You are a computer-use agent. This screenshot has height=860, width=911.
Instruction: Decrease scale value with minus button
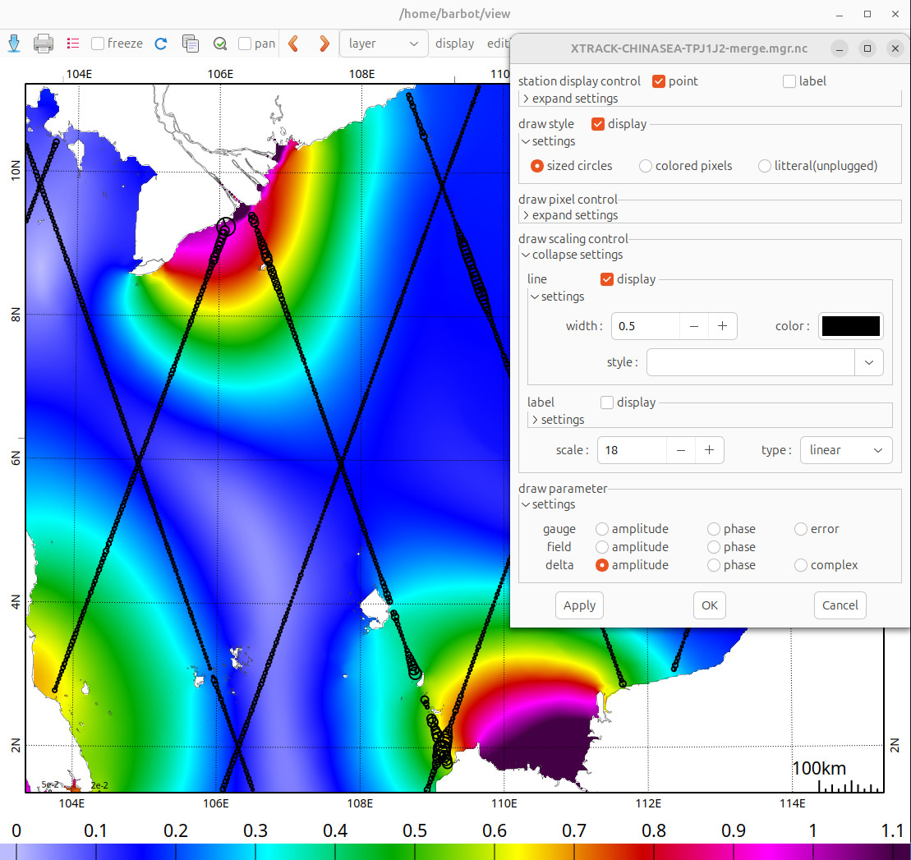click(x=681, y=450)
